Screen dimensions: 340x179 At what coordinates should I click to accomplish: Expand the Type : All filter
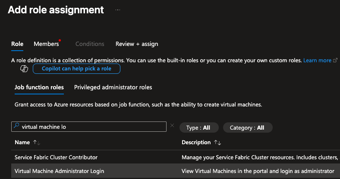coord(199,127)
